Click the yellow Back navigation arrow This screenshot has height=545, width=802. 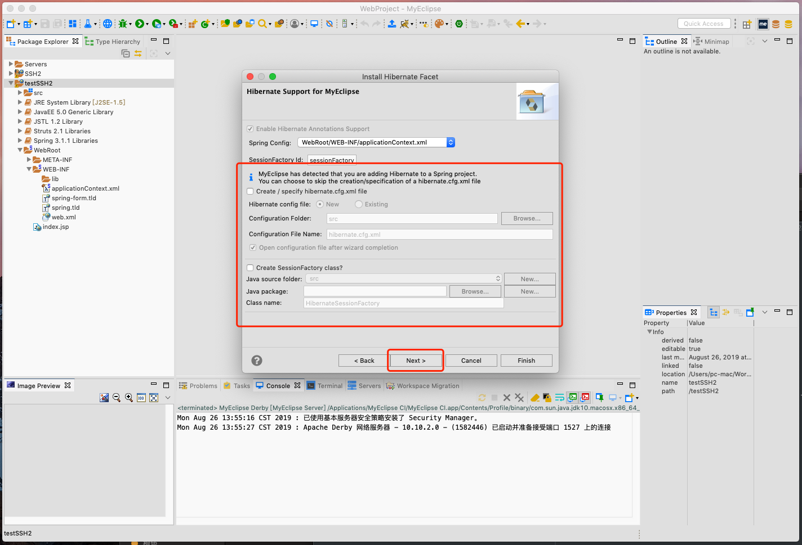(520, 24)
